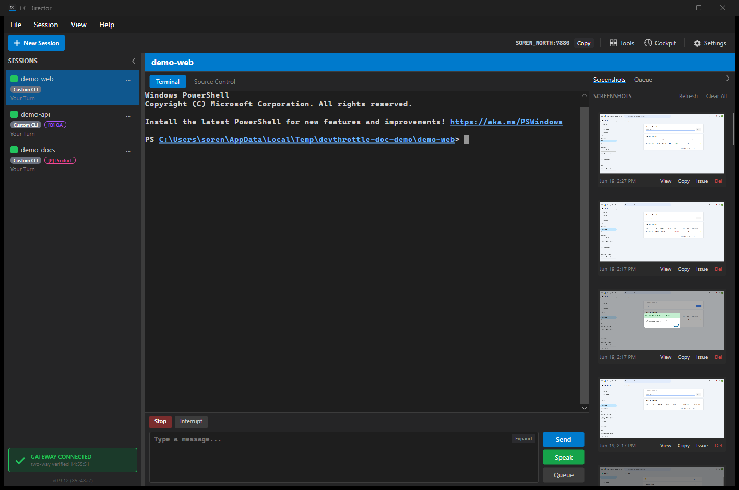Click demo-web green status indicator
The height and width of the screenshot is (490, 739).
coord(14,79)
